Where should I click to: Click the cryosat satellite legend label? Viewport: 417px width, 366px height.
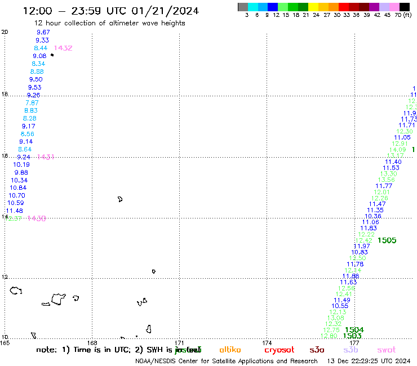[280, 350]
